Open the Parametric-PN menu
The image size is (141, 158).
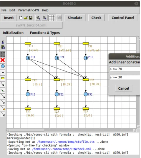29,10
